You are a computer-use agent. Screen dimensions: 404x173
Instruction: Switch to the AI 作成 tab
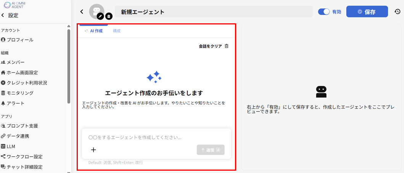pyautogui.click(x=93, y=31)
